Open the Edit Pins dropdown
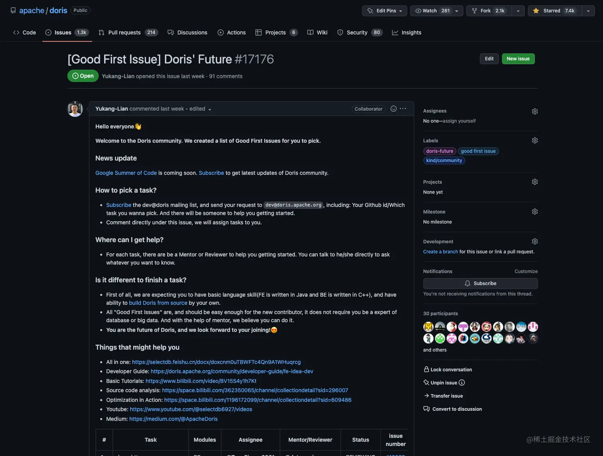Screen dimensions: 603x456 tap(384, 11)
